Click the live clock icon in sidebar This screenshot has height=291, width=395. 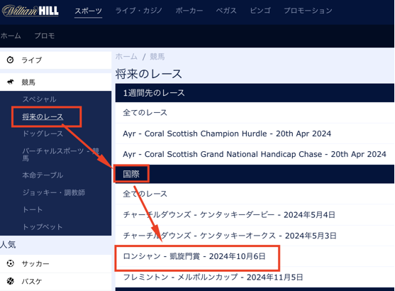click(10, 60)
